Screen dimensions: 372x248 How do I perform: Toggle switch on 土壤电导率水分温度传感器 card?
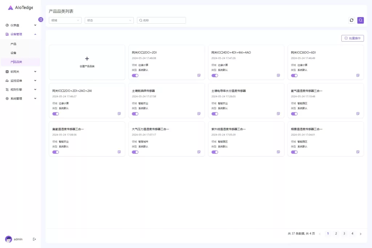(215, 114)
